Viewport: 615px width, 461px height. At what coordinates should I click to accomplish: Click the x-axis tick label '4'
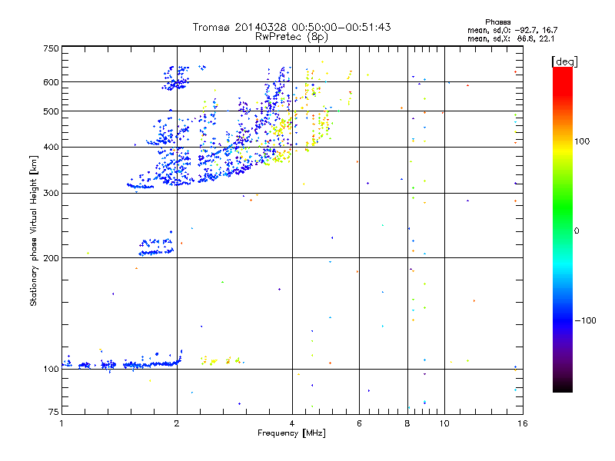[292, 423]
